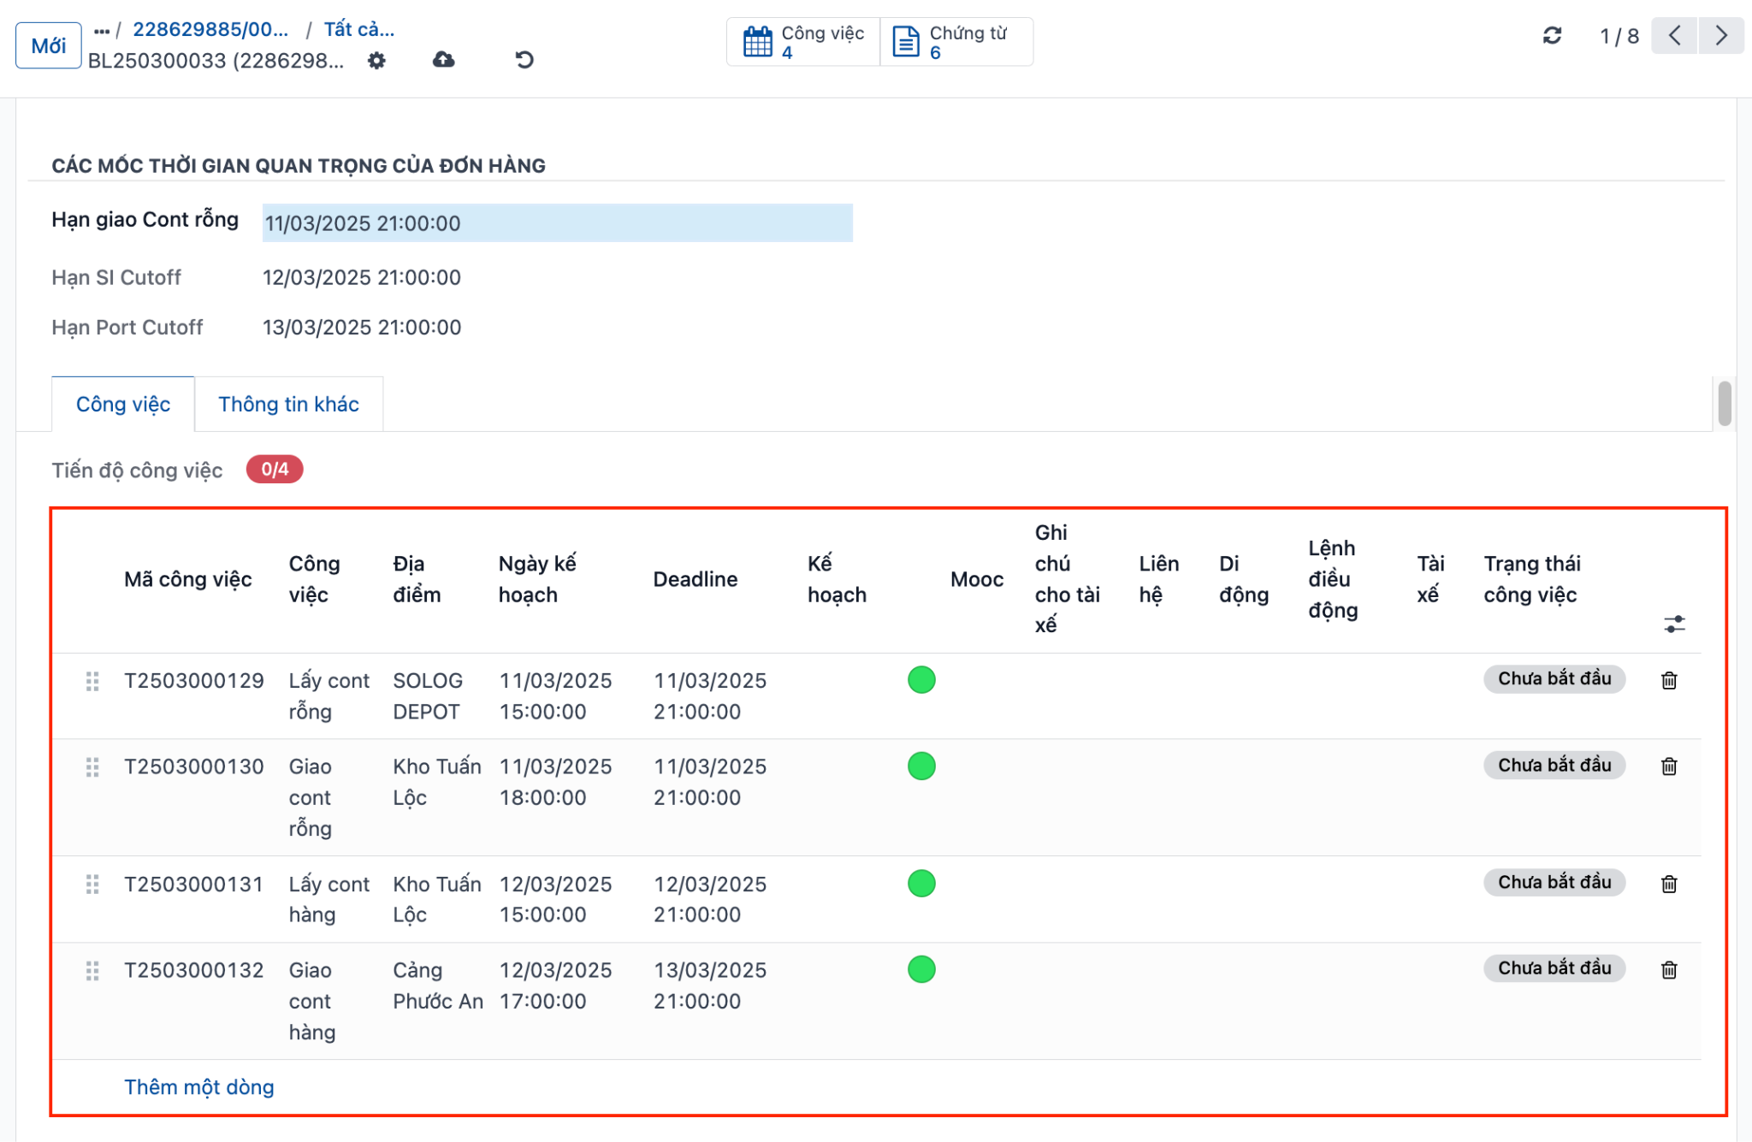Click the cloud upload save icon

[443, 59]
